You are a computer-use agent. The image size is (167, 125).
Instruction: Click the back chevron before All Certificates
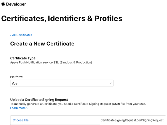click(x=11, y=35)
